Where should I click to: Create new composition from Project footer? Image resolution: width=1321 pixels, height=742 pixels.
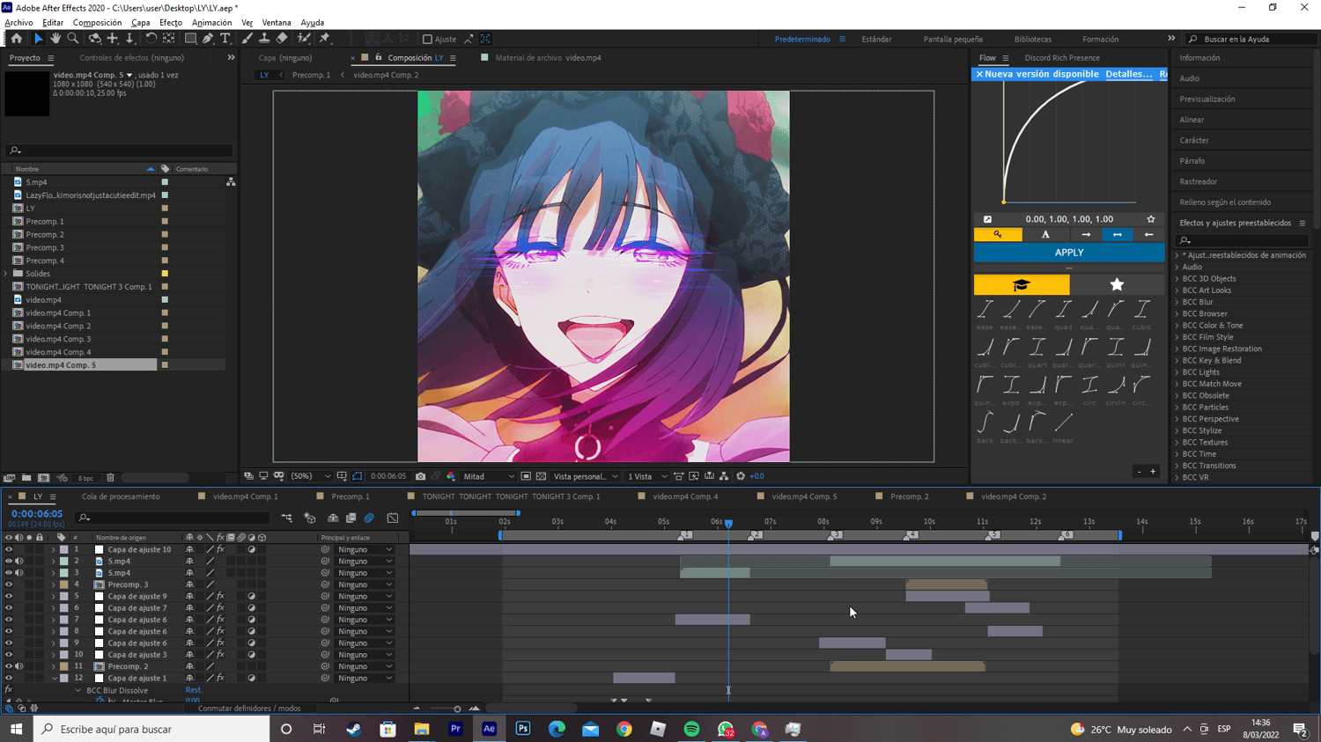[x=44, y=478]
